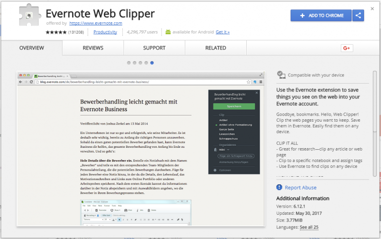381x239 pixels.
Task: Click the bookmark star in the screenshot address bar
Action: [248, 82]
